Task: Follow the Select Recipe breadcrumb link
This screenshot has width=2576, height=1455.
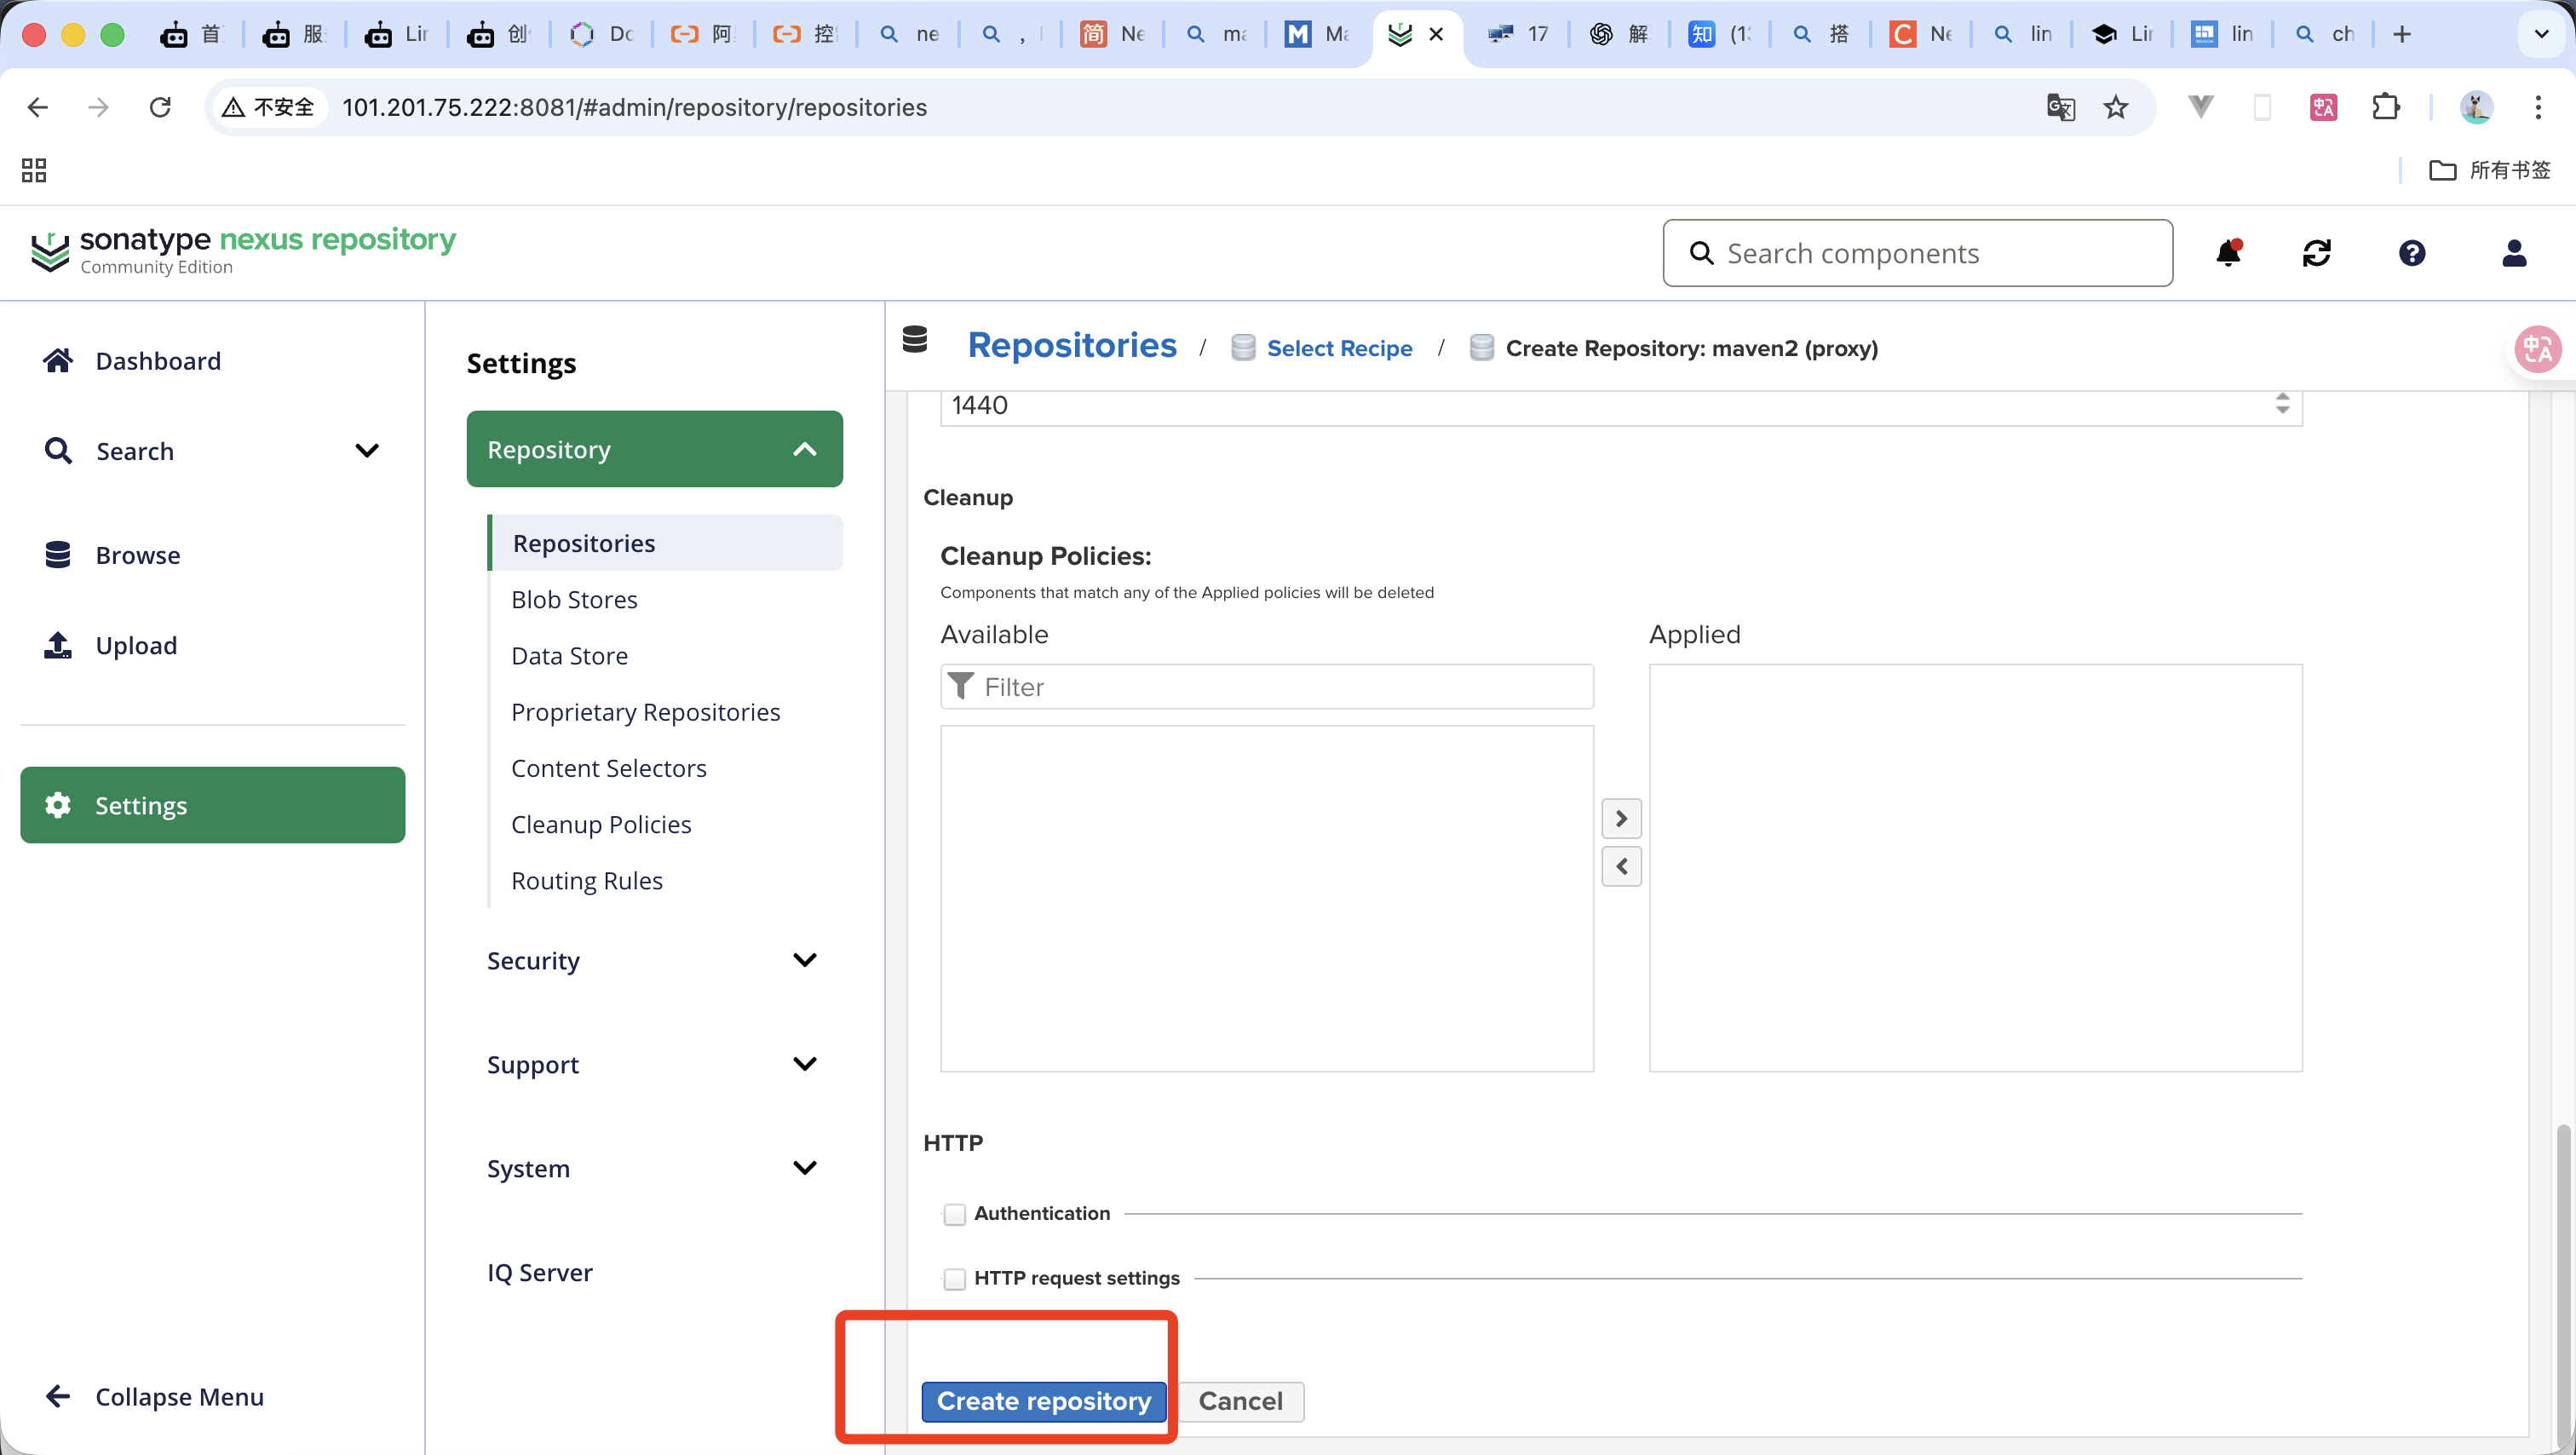Action: [1339, 348]
